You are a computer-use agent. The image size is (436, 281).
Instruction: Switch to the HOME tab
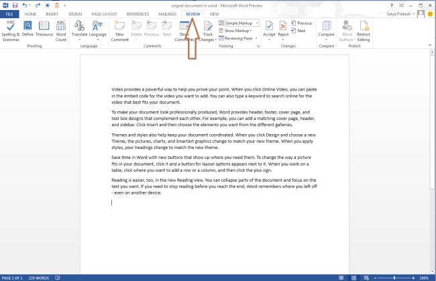click(30, 14)
